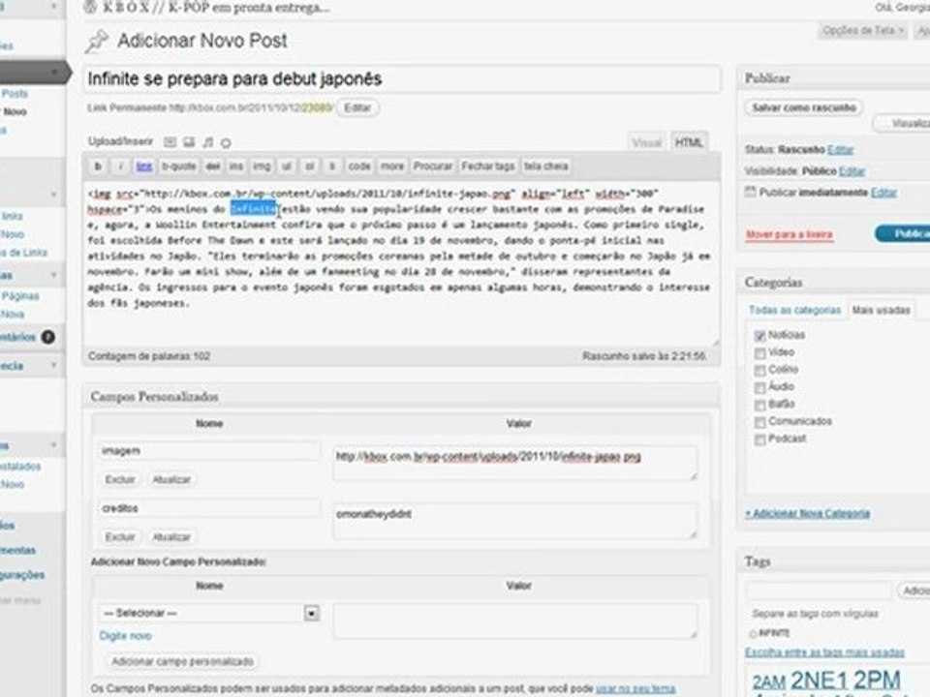Image resolution: width=930 pixels, height=697 pixels.
Task: Insert an image with the img button
Action: [262, 167]
